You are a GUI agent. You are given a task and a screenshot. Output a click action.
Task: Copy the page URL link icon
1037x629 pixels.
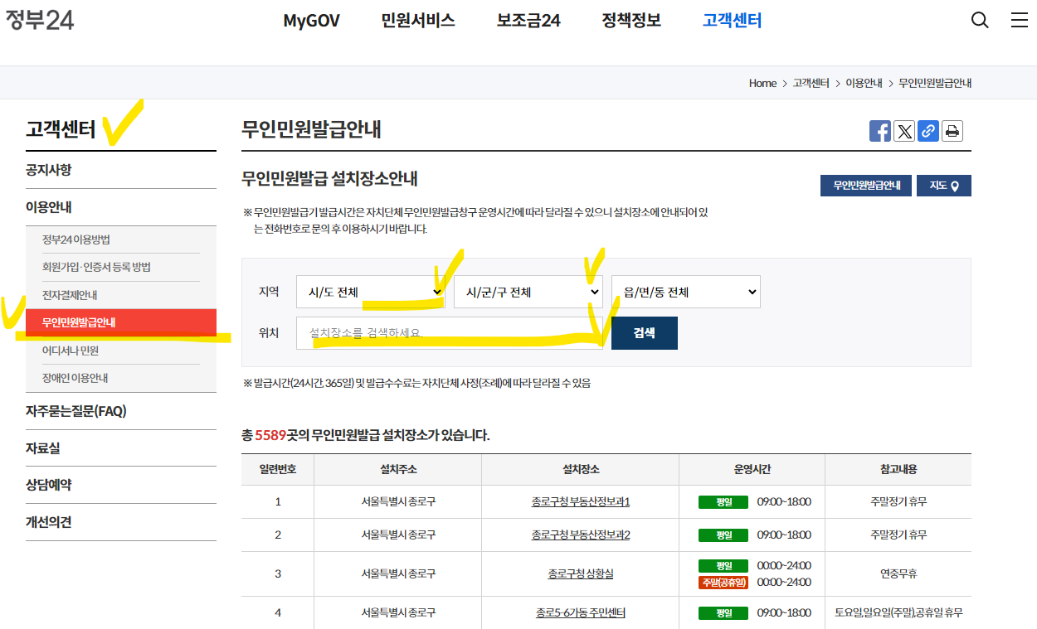927,130
